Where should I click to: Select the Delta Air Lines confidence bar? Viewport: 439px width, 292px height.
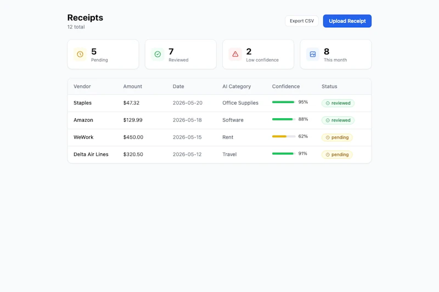pyautogui.click(x=284, y=153)
